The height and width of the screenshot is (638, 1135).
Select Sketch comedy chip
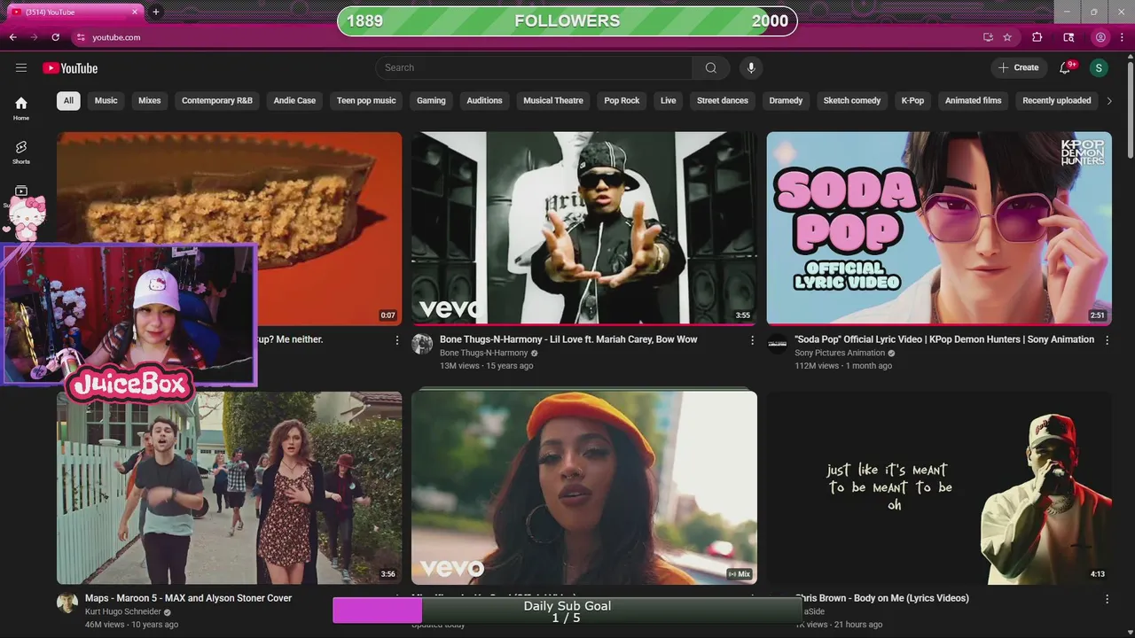tap(852, 101)
